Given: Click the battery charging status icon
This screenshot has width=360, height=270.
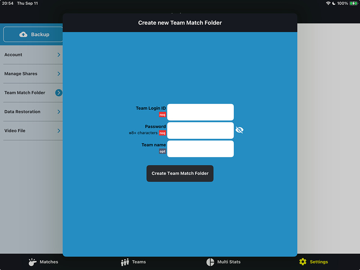Looking at the screenshot, I should point(354,3).
